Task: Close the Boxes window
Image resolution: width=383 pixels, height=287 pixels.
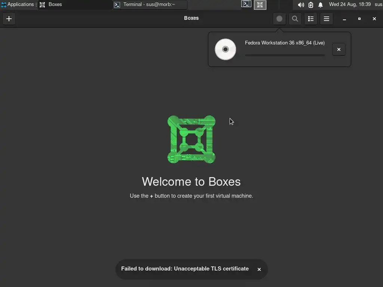Action: pyautogui.click(x=374, y=19)
